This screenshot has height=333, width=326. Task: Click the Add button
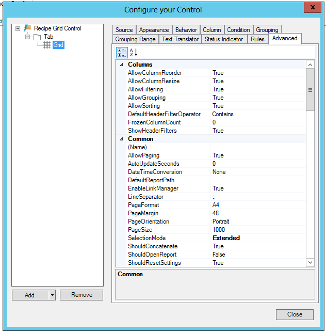tap(30, 295)
